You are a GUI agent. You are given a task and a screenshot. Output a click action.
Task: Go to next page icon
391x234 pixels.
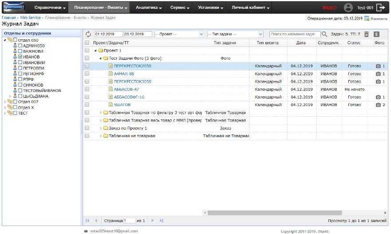(x=152, y=220)
